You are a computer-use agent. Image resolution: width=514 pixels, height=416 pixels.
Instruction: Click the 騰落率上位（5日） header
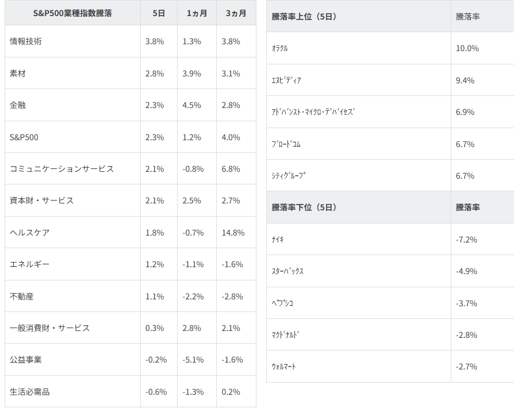[x=304, y=16]
